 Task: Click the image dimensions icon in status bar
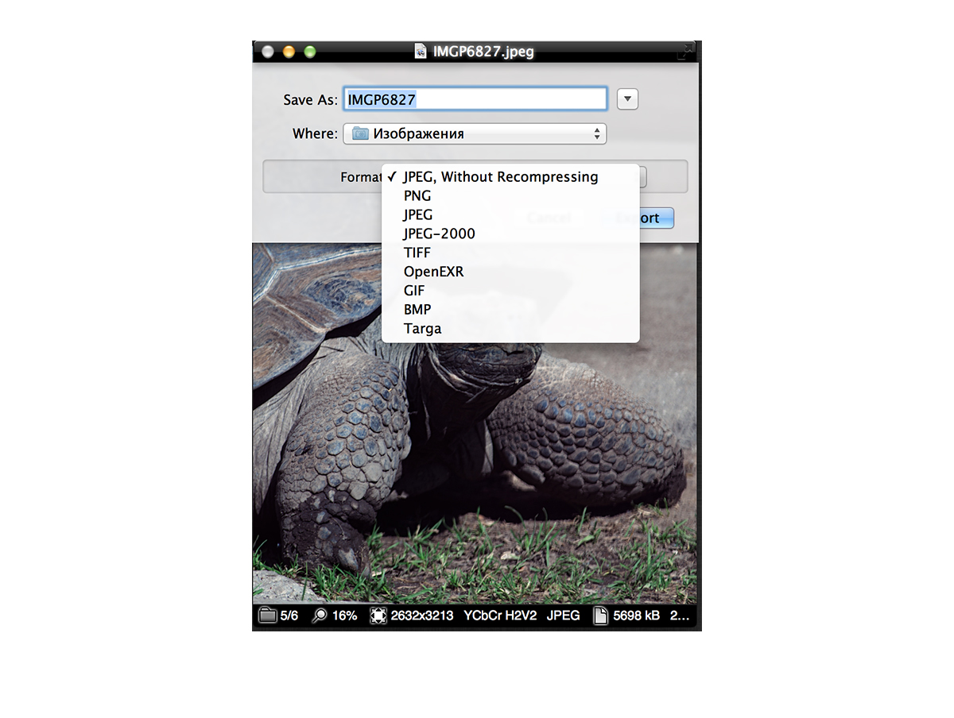pos(378,616)
